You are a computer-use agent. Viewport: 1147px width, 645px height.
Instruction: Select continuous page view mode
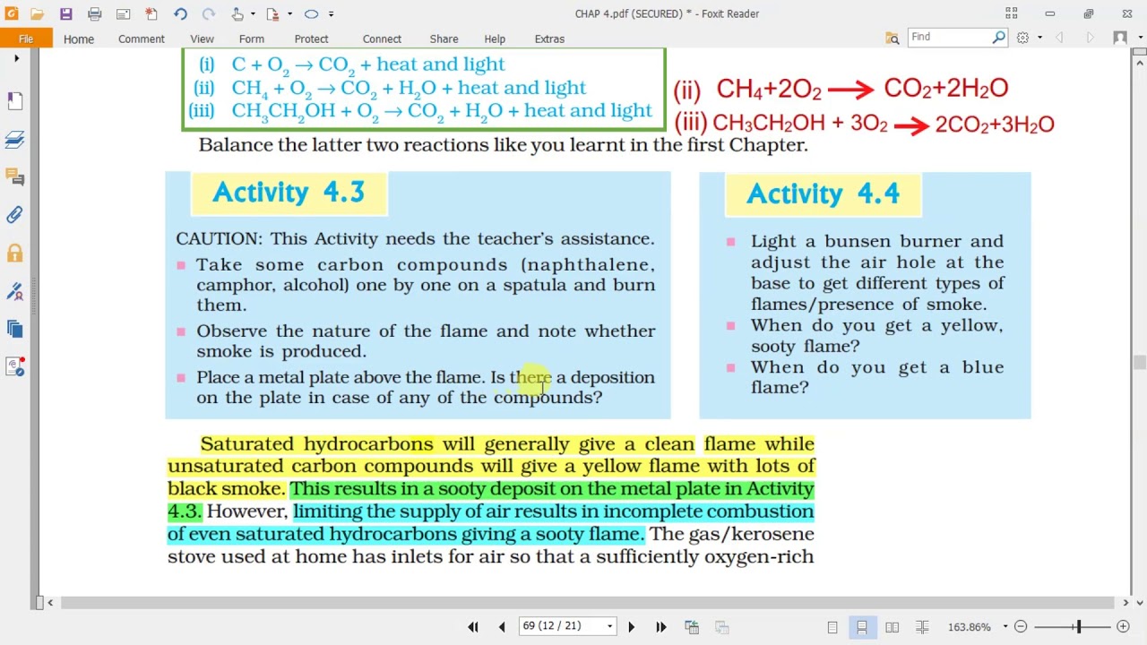(862, 627)
